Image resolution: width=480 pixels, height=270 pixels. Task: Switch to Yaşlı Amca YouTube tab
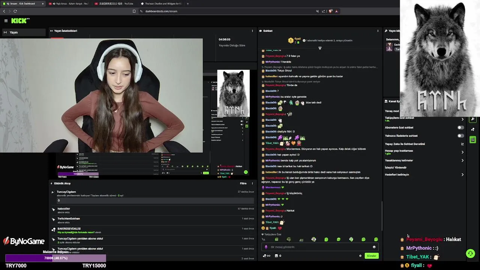coord(69,4)
